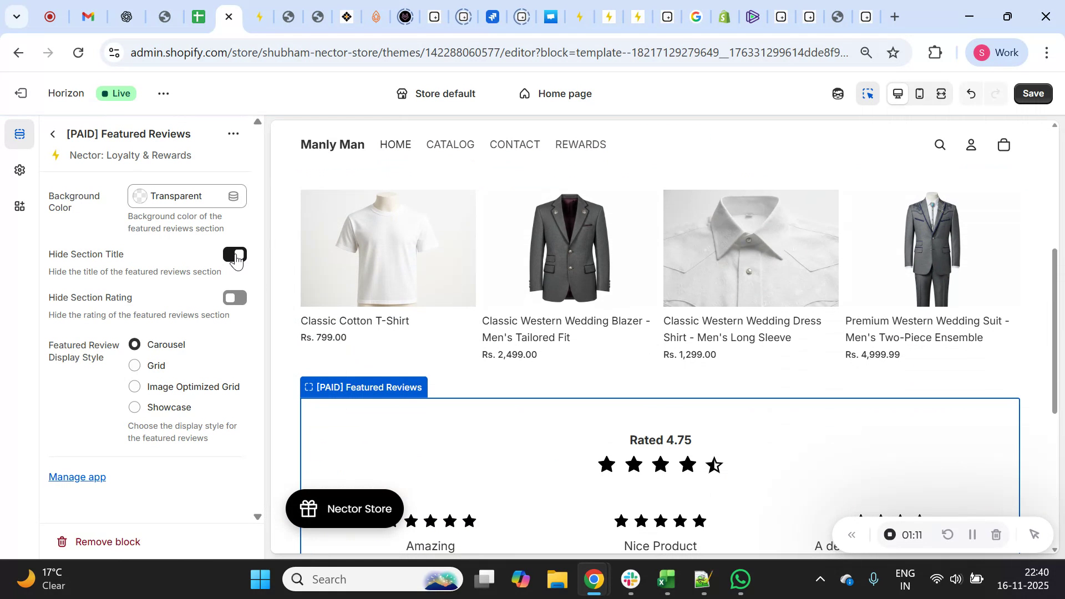
Task: Stop the screen recording timer
Action: point(889,534)
